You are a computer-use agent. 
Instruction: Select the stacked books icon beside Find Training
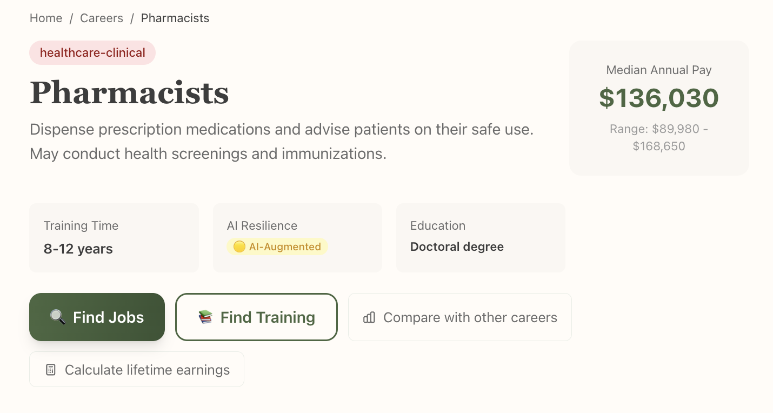point(205,317)
